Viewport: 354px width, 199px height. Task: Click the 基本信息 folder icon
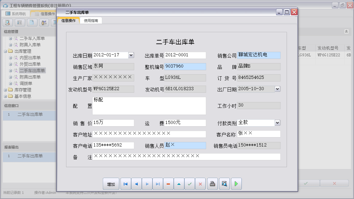(10, 96)
